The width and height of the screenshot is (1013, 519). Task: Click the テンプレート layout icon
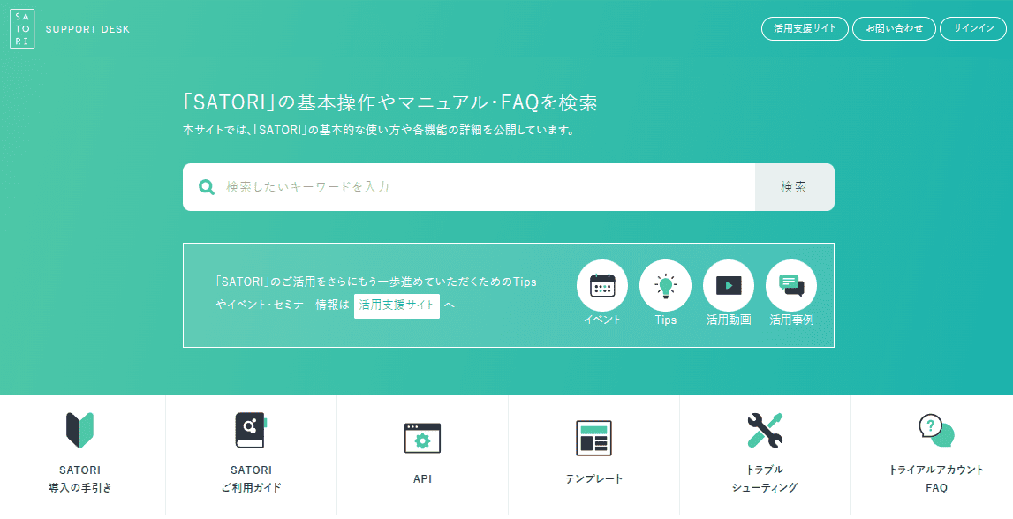tap(593, 439)
